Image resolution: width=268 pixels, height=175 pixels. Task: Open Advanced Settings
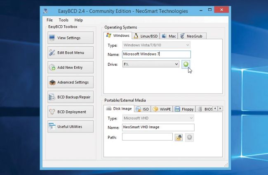click(x=70, y=82)
